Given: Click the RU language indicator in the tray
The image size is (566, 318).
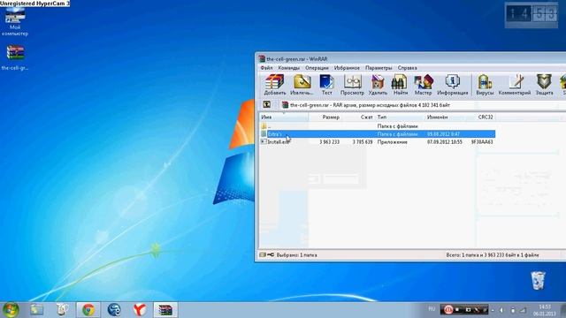Looking at the screenshot, I should [432, 309].
